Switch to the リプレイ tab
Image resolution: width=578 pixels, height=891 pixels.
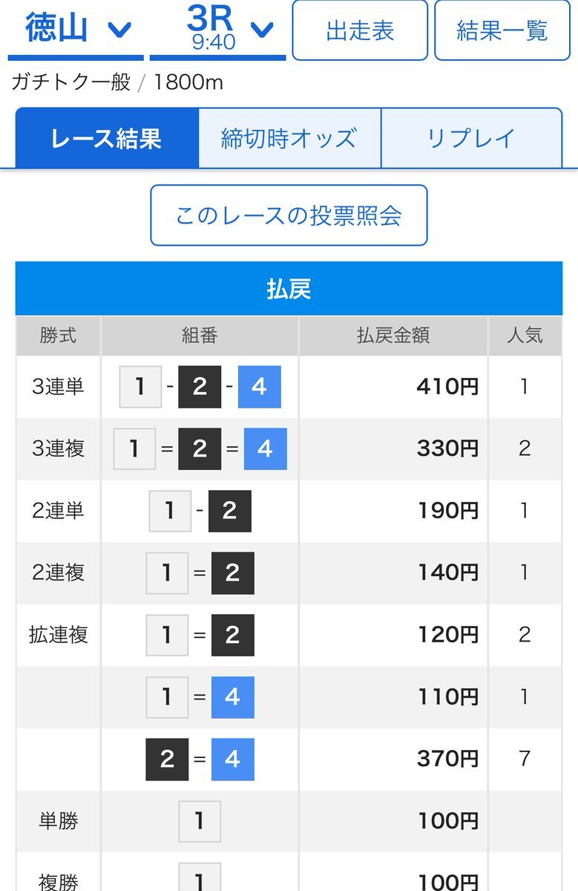[x=471, y=138]
